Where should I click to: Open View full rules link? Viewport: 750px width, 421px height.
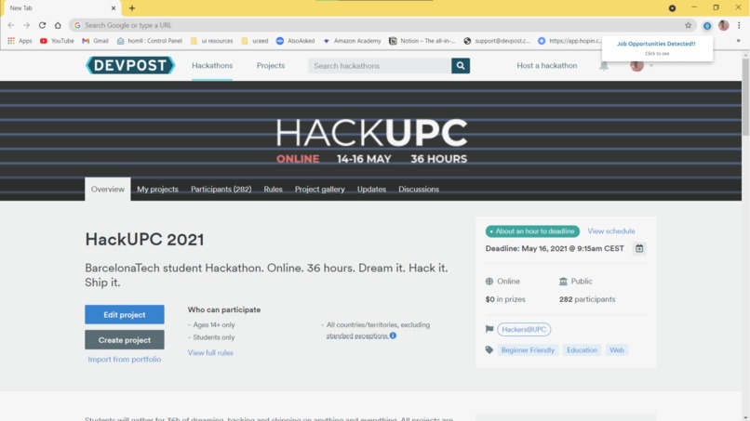210,352
